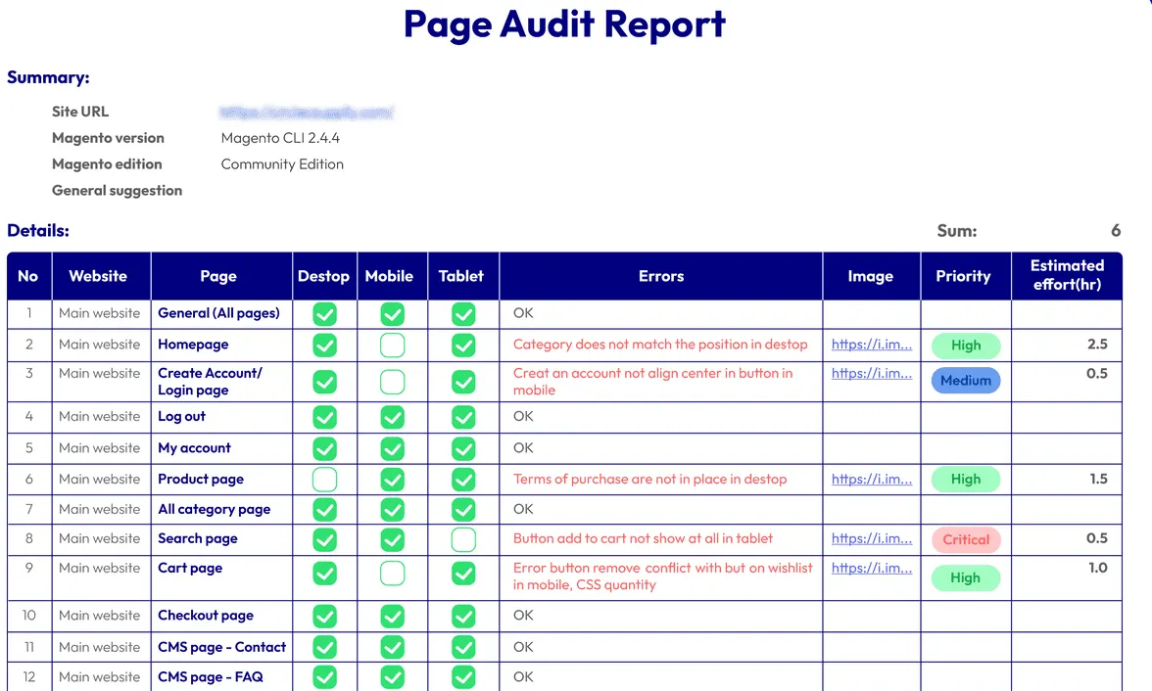Toggle Mobile checkbox for Checkout page
The image size is (1152, 691).
[x=392, y=617]
